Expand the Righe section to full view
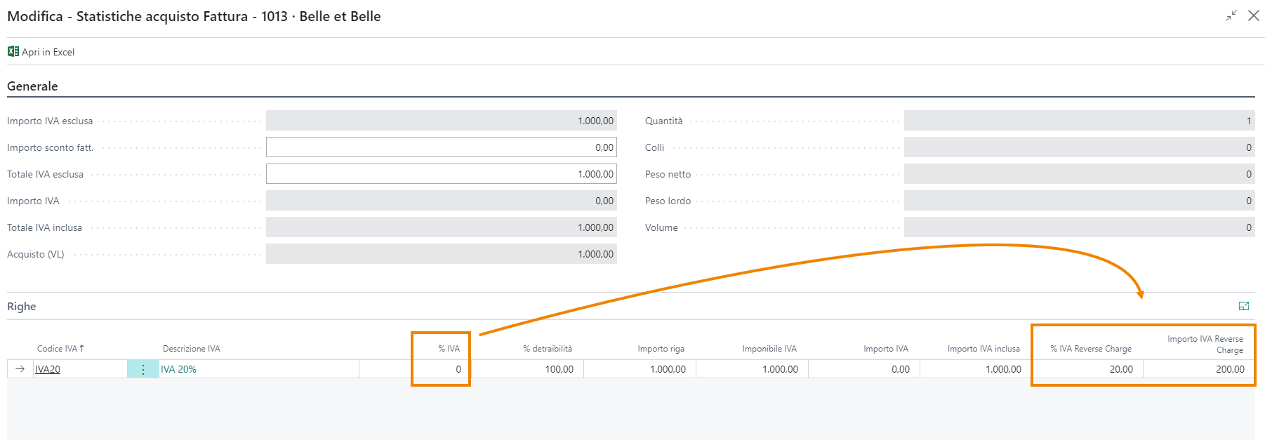 click(x=1243, y=306)
